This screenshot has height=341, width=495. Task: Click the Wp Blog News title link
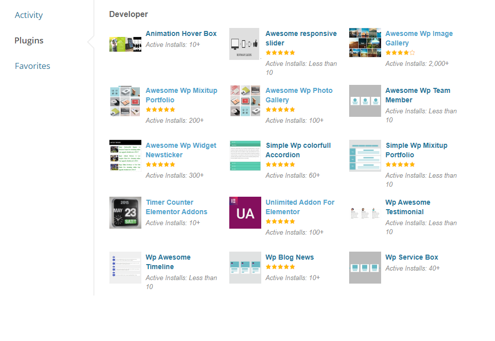pos(290,257)
